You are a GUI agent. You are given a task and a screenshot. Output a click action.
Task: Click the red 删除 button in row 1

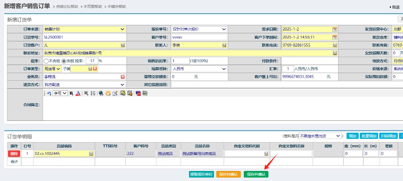[14, 154]
